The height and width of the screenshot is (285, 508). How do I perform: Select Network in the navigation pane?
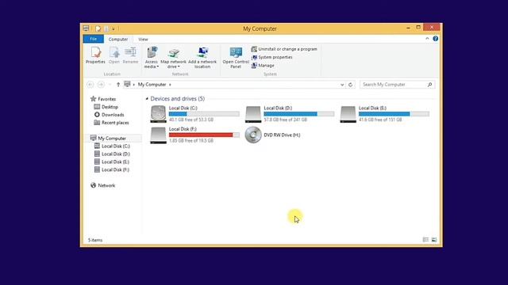point(102,185)
